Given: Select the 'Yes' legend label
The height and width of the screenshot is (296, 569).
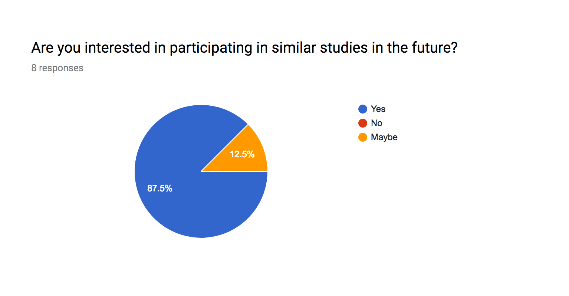Looking at the screenshot, I should [378, 109].
